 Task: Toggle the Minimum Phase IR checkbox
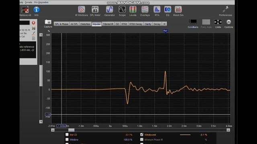pos(142,140)
